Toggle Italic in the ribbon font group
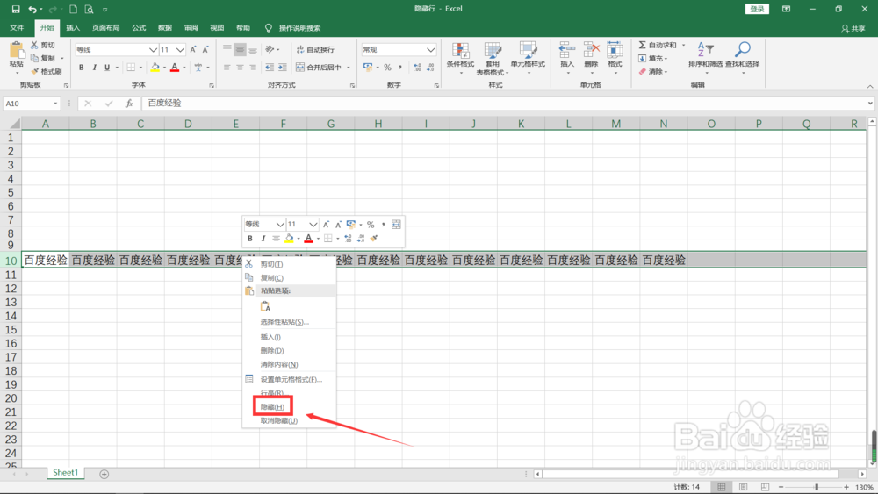Viewport: 878px width, 494px height. coord(94,68)
